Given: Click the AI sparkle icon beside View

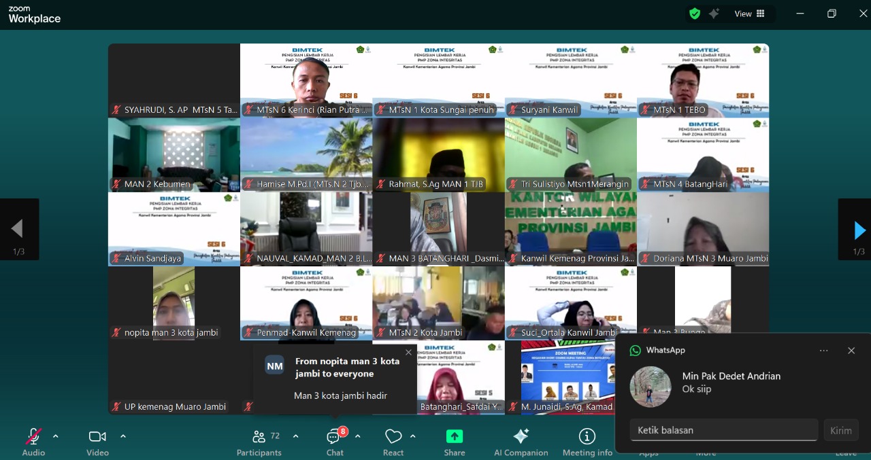Looking at the screenshot, I should (x=714, y=14).
